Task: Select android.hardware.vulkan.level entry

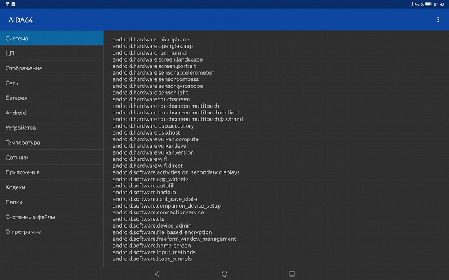Action: click(x=150, y=145)
